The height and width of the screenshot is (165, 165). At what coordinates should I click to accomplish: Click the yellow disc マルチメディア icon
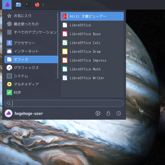[9, 84]
